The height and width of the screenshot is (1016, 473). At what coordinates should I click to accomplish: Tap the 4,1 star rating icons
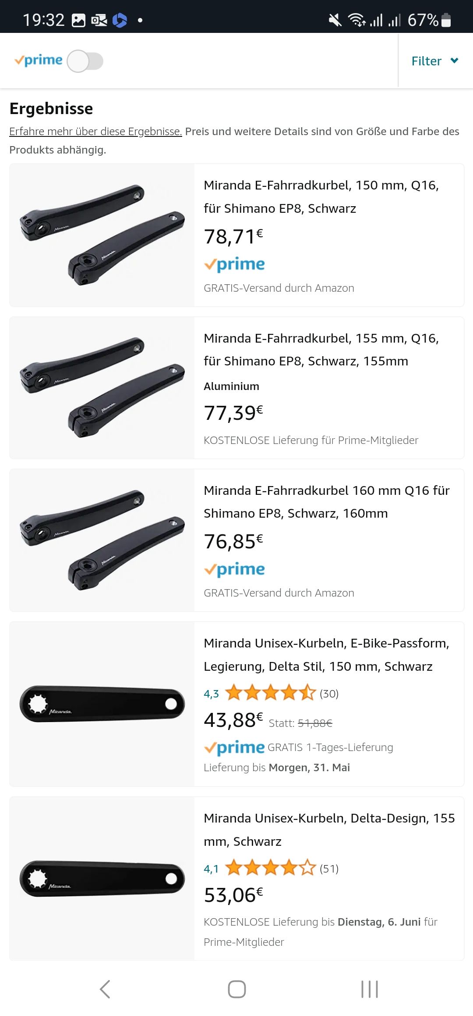(x=270, y=868)
